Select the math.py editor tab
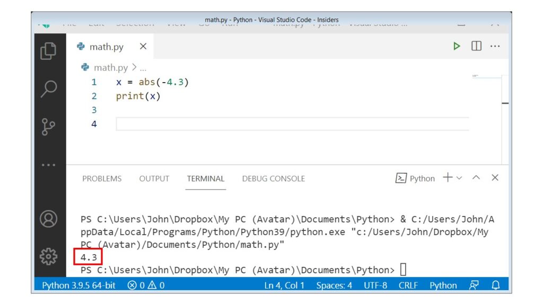543x305 pixels. (x=110, y=47)
